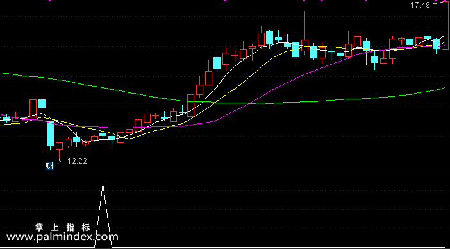Click the 掌上指标 watermark text
The image size is (450, 249).
pyautogui.click(x=63, y=228)
